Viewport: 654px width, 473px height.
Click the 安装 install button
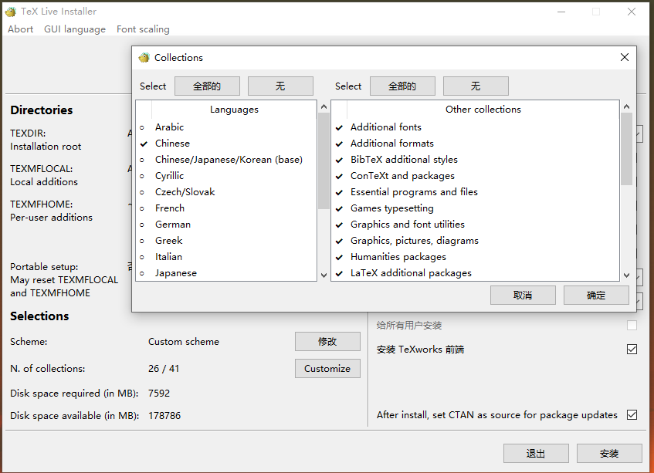[x=609, y=454]
